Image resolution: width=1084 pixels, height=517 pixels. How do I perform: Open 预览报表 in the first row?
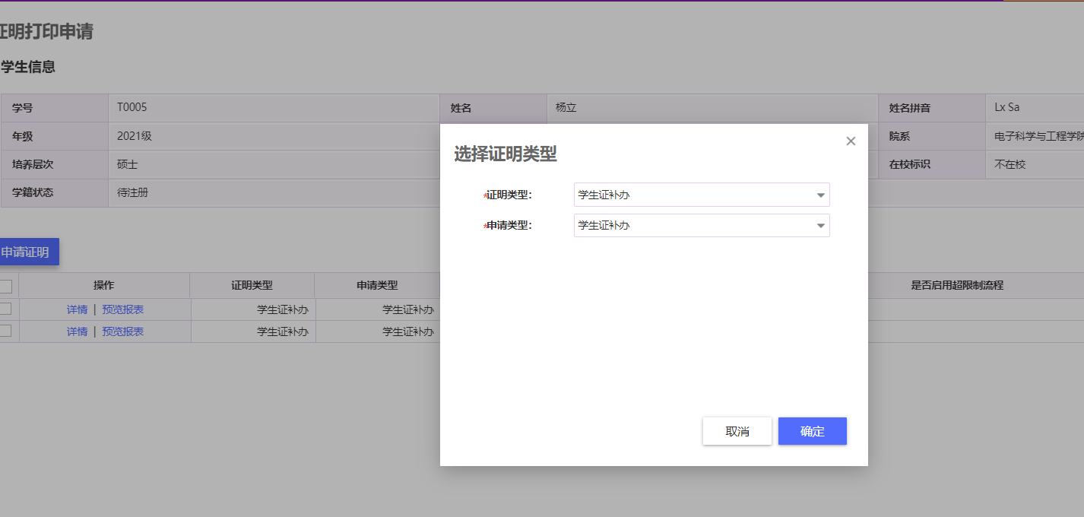[x=122, y=309]
